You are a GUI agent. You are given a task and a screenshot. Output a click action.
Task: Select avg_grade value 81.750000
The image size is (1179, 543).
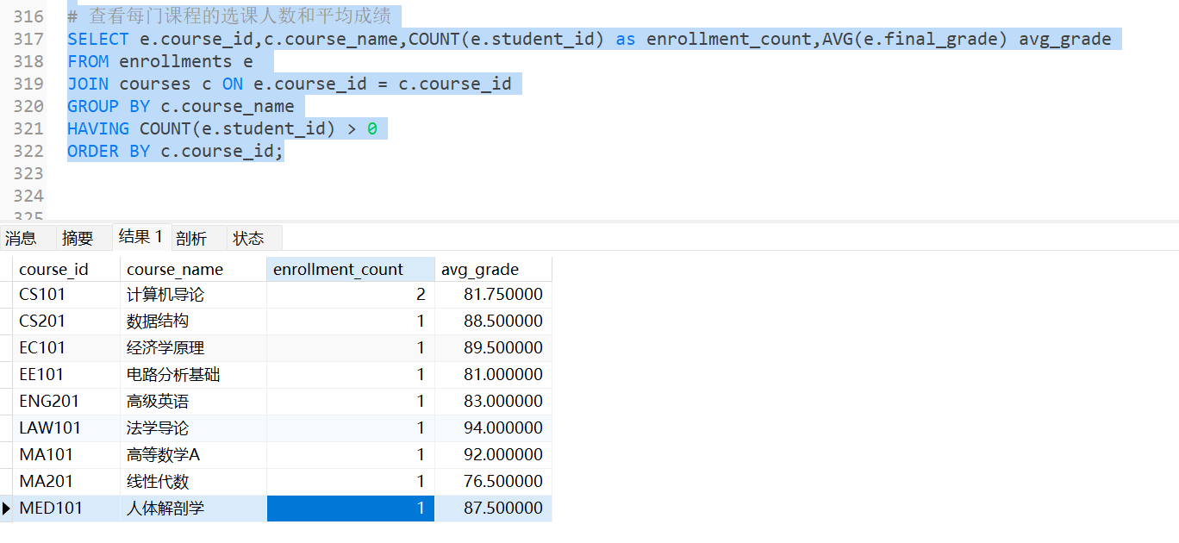(493, 295)
